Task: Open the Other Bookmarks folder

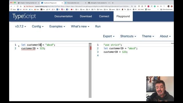Action: click(x=166, y=9)
